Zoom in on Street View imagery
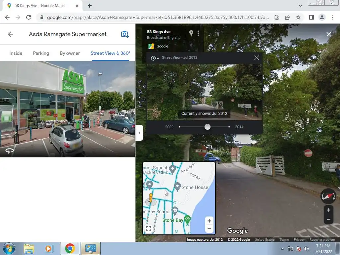Image resolution: width=340 pixels, height=255 pixels. (328, 210)
